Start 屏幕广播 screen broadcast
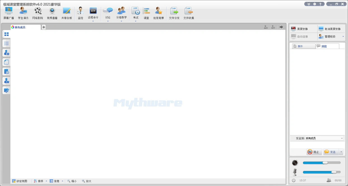 (9, 13)
